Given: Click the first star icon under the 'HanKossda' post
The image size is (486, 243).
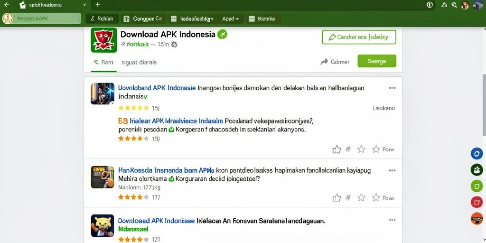Looking at the screenshot, I should (x=361, y=197).
